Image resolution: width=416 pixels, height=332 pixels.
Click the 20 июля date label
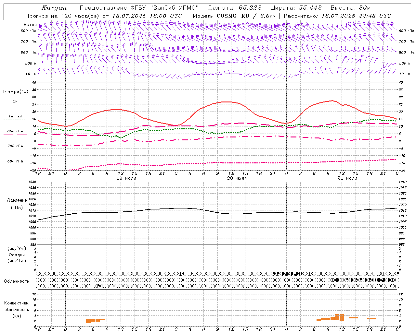[x=237, y=178]
